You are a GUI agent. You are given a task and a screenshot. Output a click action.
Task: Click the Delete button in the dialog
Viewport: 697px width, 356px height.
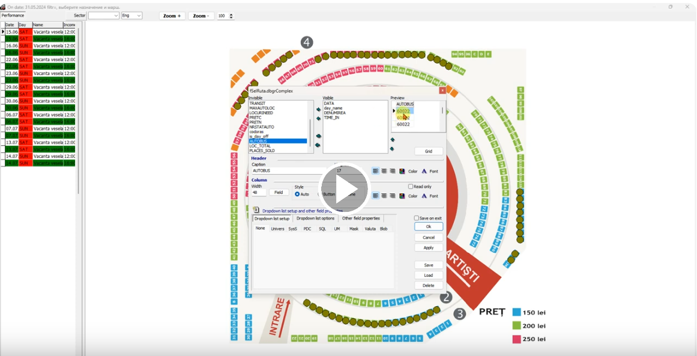point(429,285)
